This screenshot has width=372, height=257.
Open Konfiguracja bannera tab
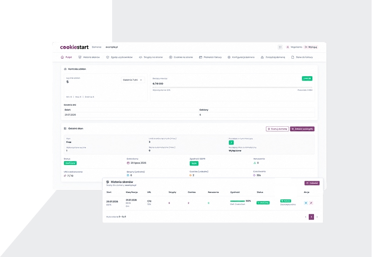(x=241, y=57)
